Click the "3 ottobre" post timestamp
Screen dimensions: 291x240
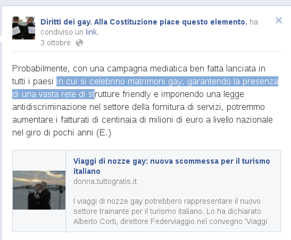pyautogui.click(x=55, y=43)
